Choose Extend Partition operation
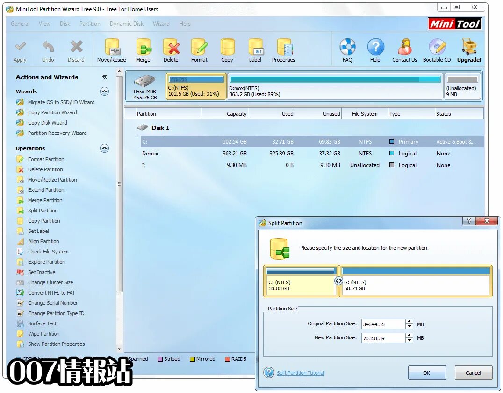 click(x=46, y=190)
